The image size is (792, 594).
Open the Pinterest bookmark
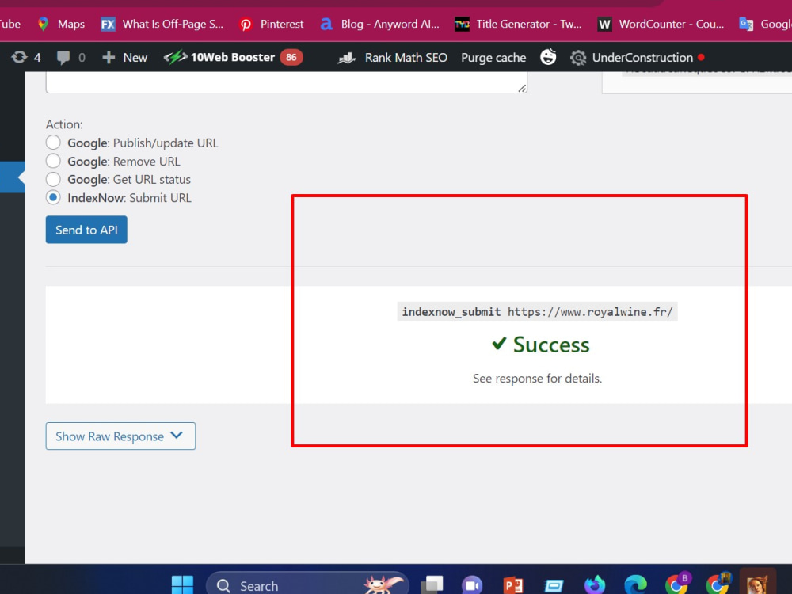(271, 24)
